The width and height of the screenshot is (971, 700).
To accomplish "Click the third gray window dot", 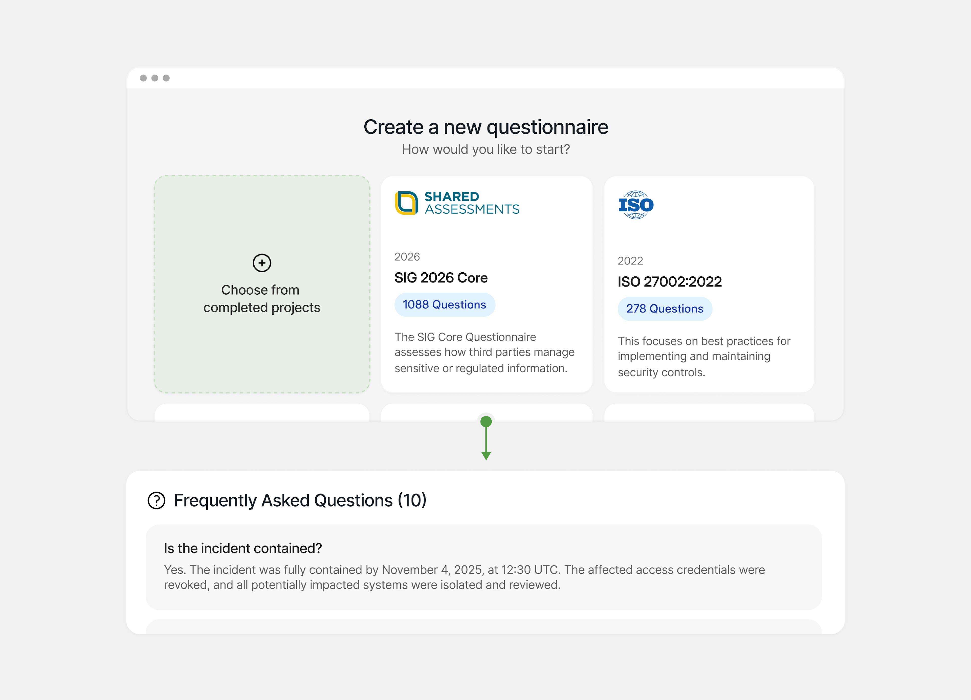I will point(166,78).
